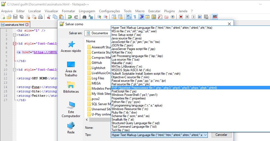Close the assinatura.html tab with red X
Image resolution: width=270 pixels, height=141 pixels.
pyautogui.click(x=27, y=25)
